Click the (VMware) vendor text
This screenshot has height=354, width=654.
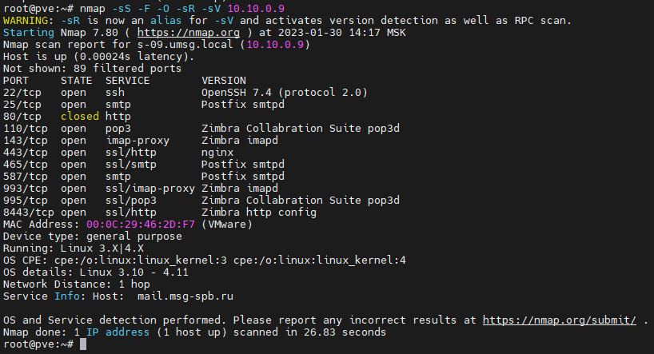pyautogui.click(x=227, y=225)
